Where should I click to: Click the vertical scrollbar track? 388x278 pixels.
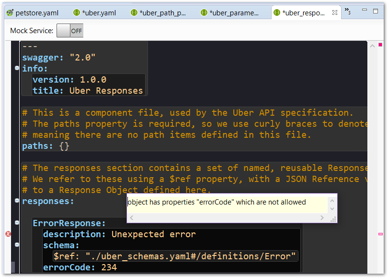(x=372, y=144)
